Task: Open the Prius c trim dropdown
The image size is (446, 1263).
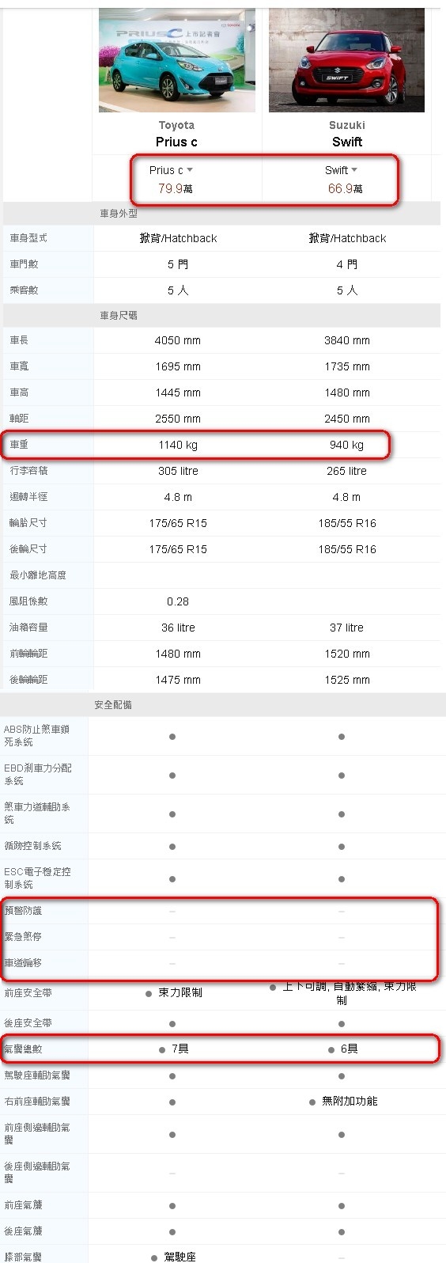Action: pos(171,170)
